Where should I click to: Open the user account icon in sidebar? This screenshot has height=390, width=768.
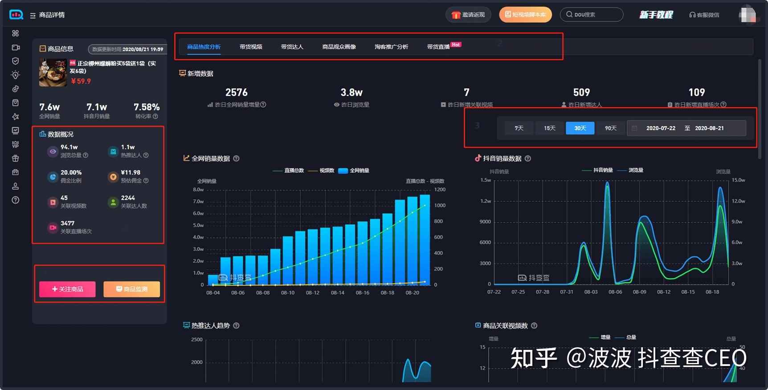(16, 186)
